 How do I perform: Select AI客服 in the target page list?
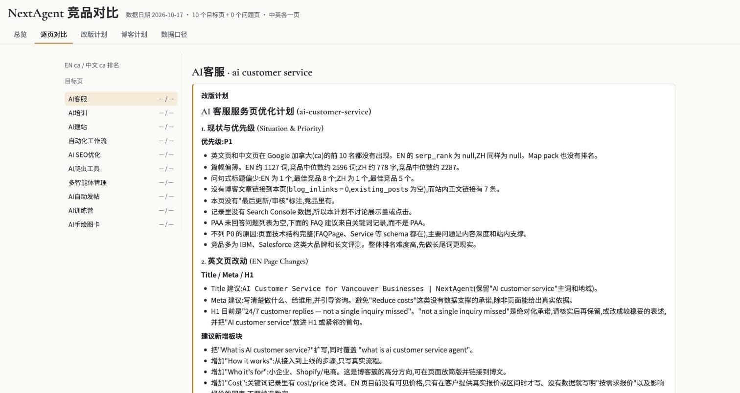coord(121,99)
